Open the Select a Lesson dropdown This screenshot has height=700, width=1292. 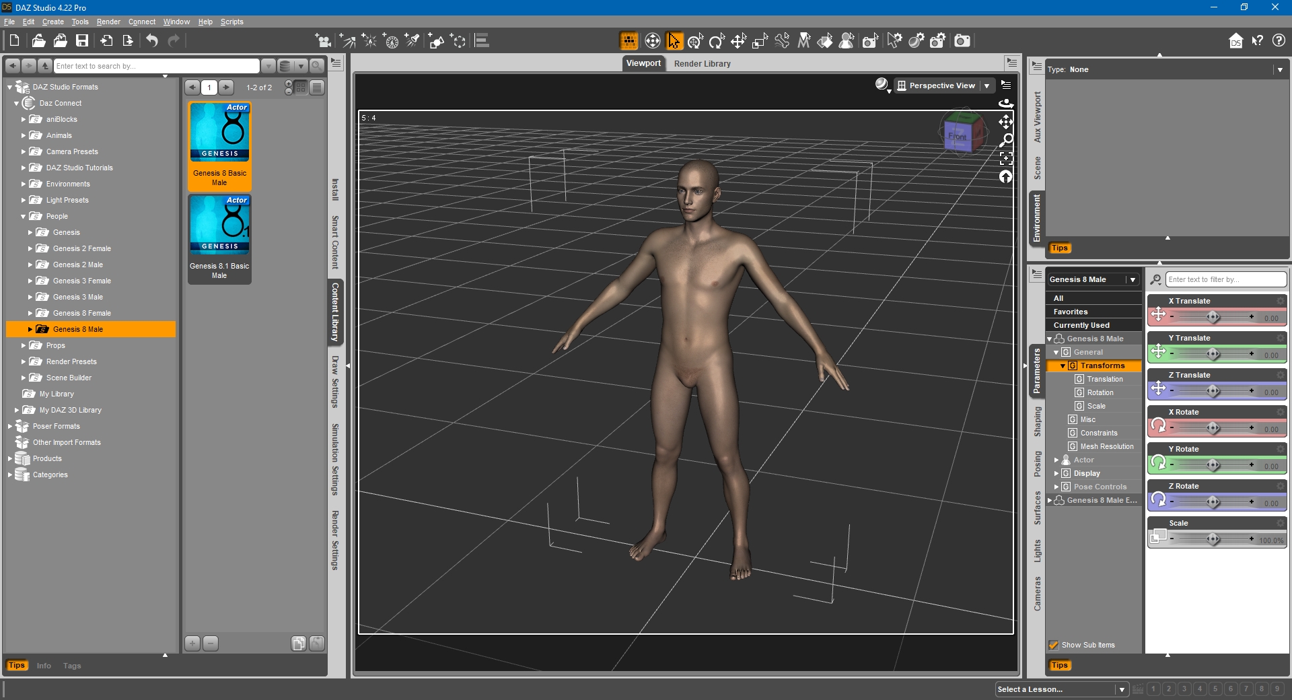1121,689
